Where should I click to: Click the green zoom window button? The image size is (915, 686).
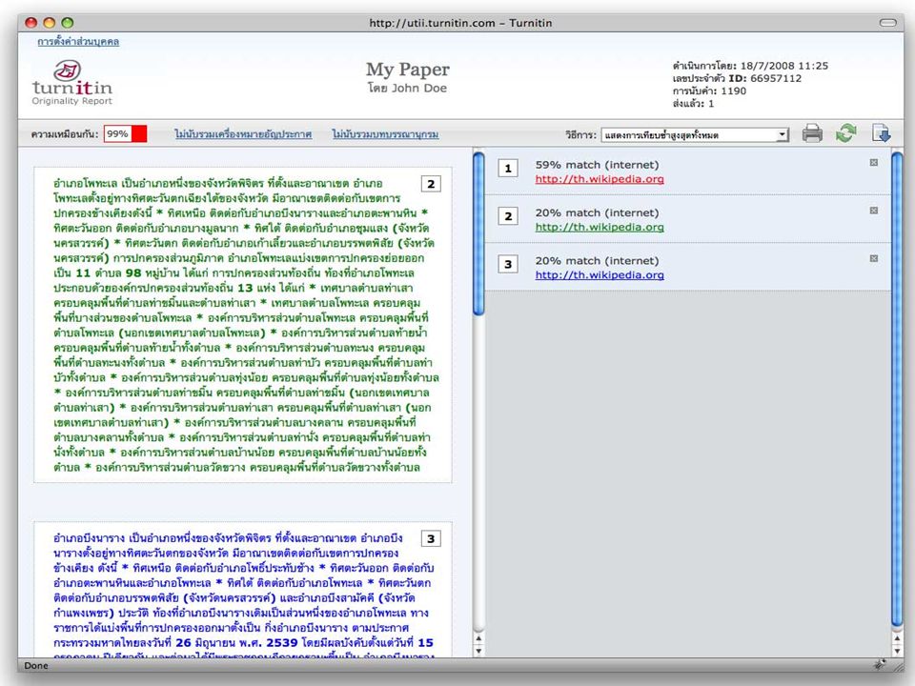[x=68, y=23]
